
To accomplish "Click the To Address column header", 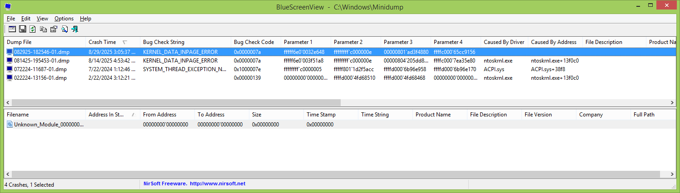I will [222, 115].
